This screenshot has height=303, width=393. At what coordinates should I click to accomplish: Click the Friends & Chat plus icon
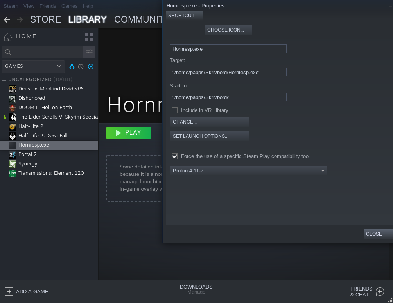click(380, 292)
